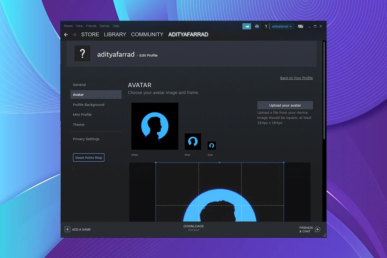Follow the Back to Your Profile link
The image size is (387, 258).
pos(296,78)
